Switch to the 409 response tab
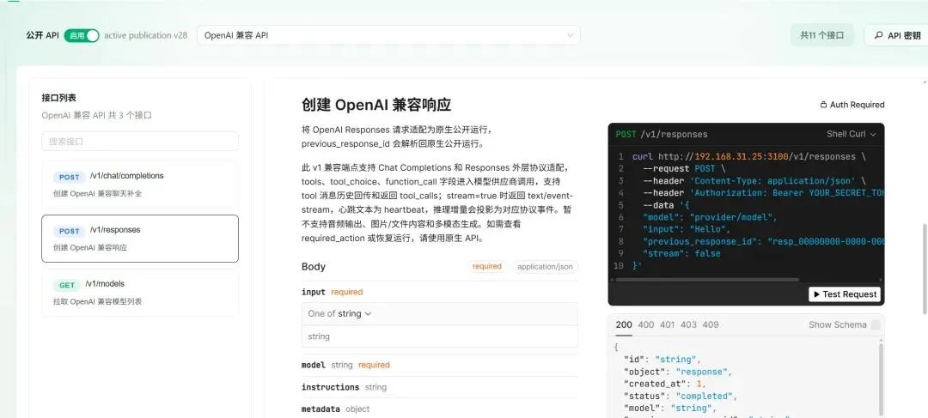 [x=711, y=324]
